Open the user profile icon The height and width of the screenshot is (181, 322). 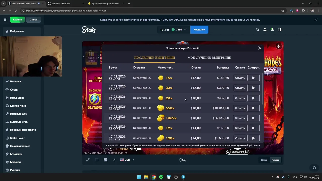[x=265, y=30]
